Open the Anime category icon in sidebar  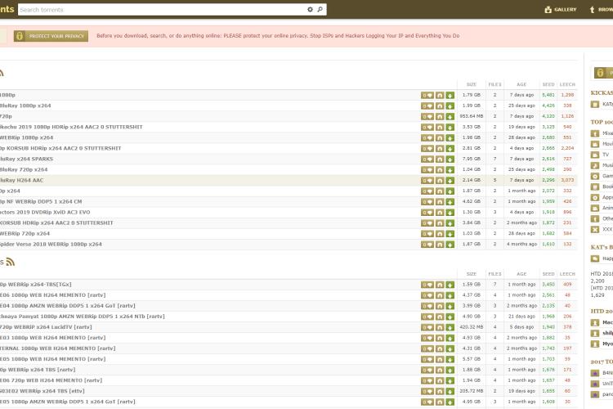tap(595, 209)
